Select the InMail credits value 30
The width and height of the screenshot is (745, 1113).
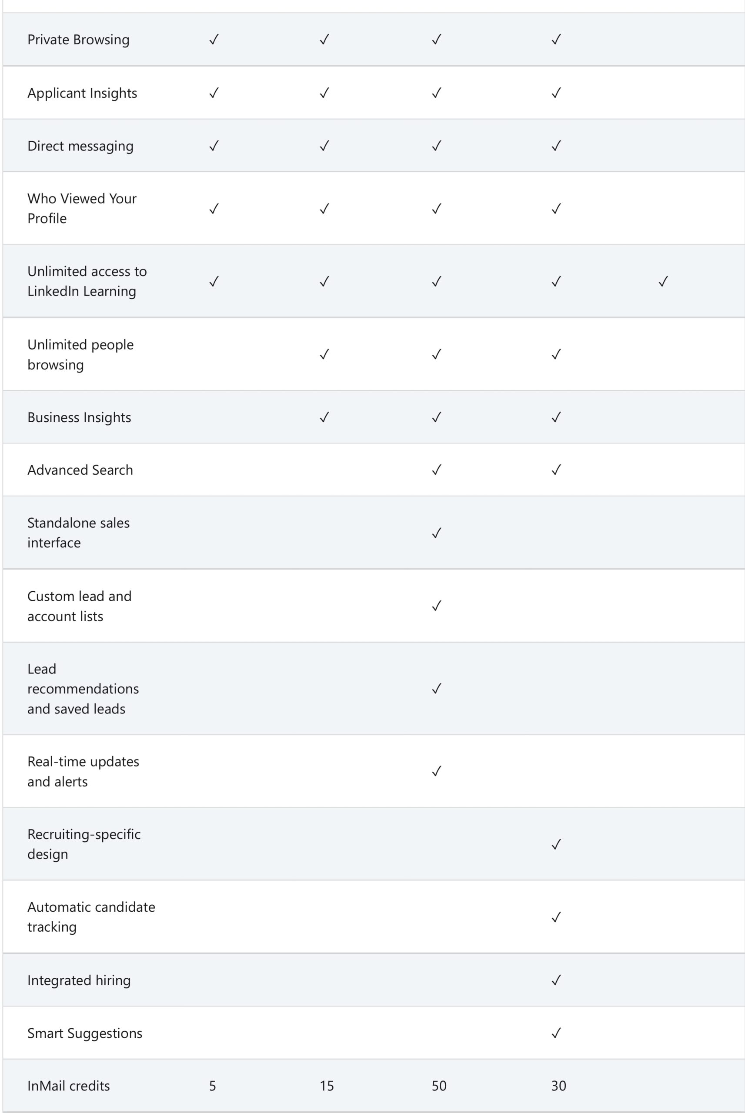559,1086
